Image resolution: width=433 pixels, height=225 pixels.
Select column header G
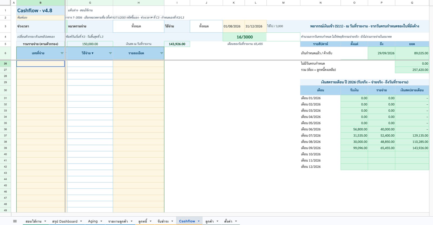[x=90, y=3]
